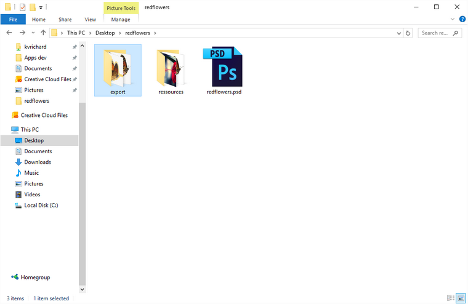
Task: Click This PC in the address breadcrumb
Action: click(x=76, y=33)
